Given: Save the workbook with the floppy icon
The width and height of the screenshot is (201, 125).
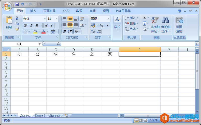Looking at the screenshot, I should (x=17, y=4).
